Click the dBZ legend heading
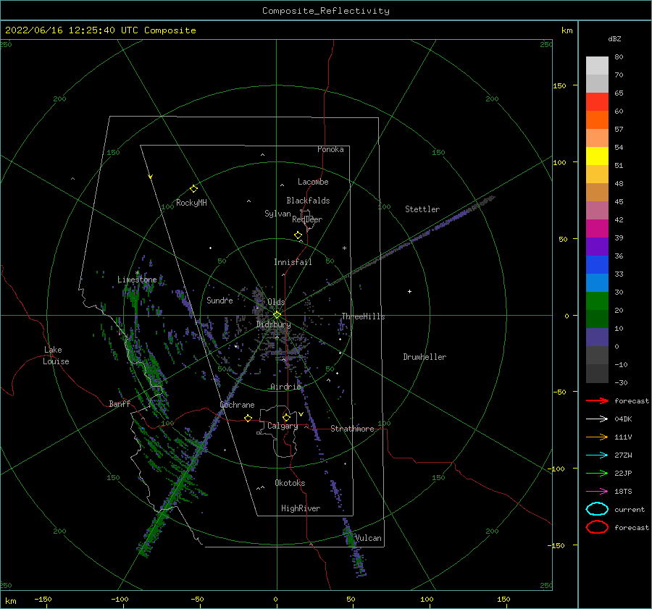 tap(614, 38)
